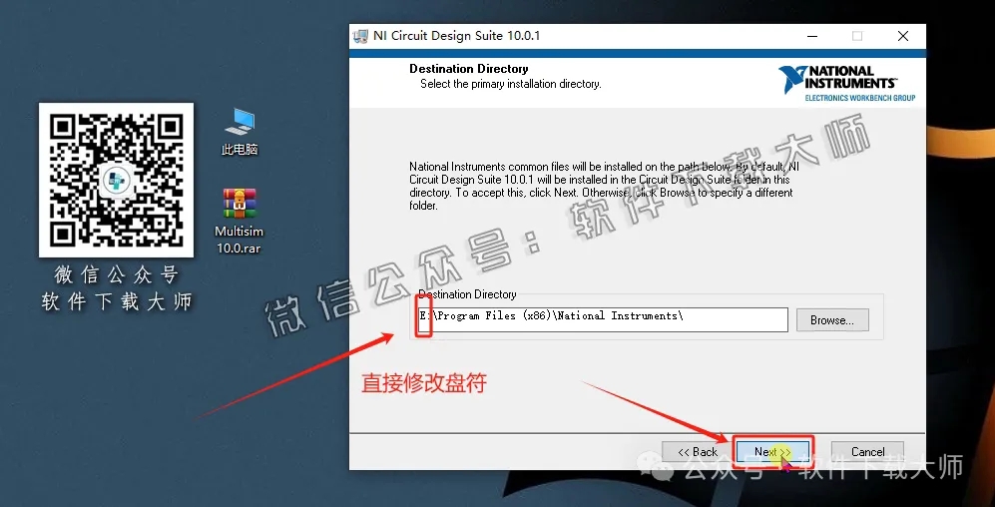
Task: Click the "Multisim 10.0.rar" file name label
Action: 240,240
